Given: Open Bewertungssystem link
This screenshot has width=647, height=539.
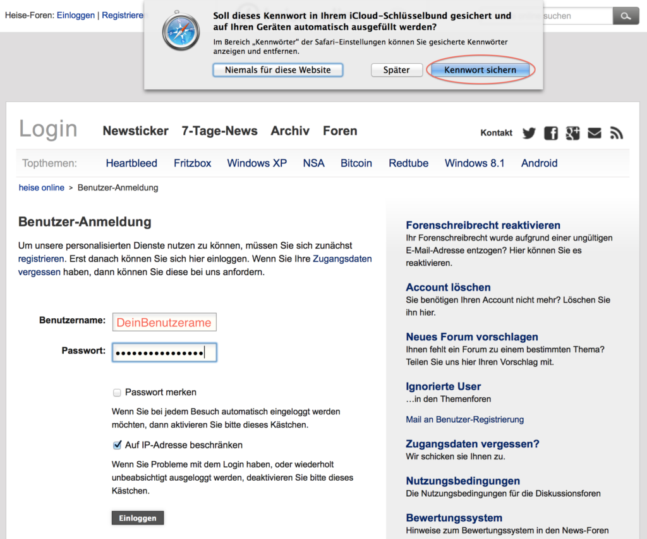Looking at the screenshot, I should tap(454, 517).
